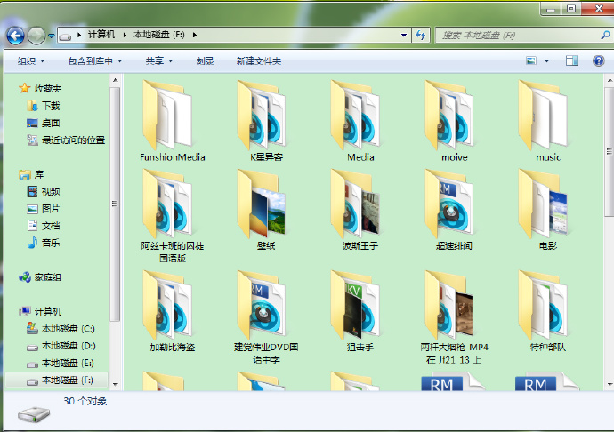Open the 包含到库中 menu
The image size is (614, 432).
click(x=95, y=61)
